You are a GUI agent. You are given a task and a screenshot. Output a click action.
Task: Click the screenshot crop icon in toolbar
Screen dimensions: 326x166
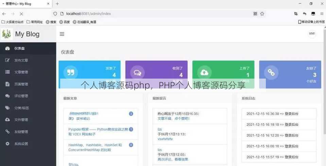(x=296, y=14)
